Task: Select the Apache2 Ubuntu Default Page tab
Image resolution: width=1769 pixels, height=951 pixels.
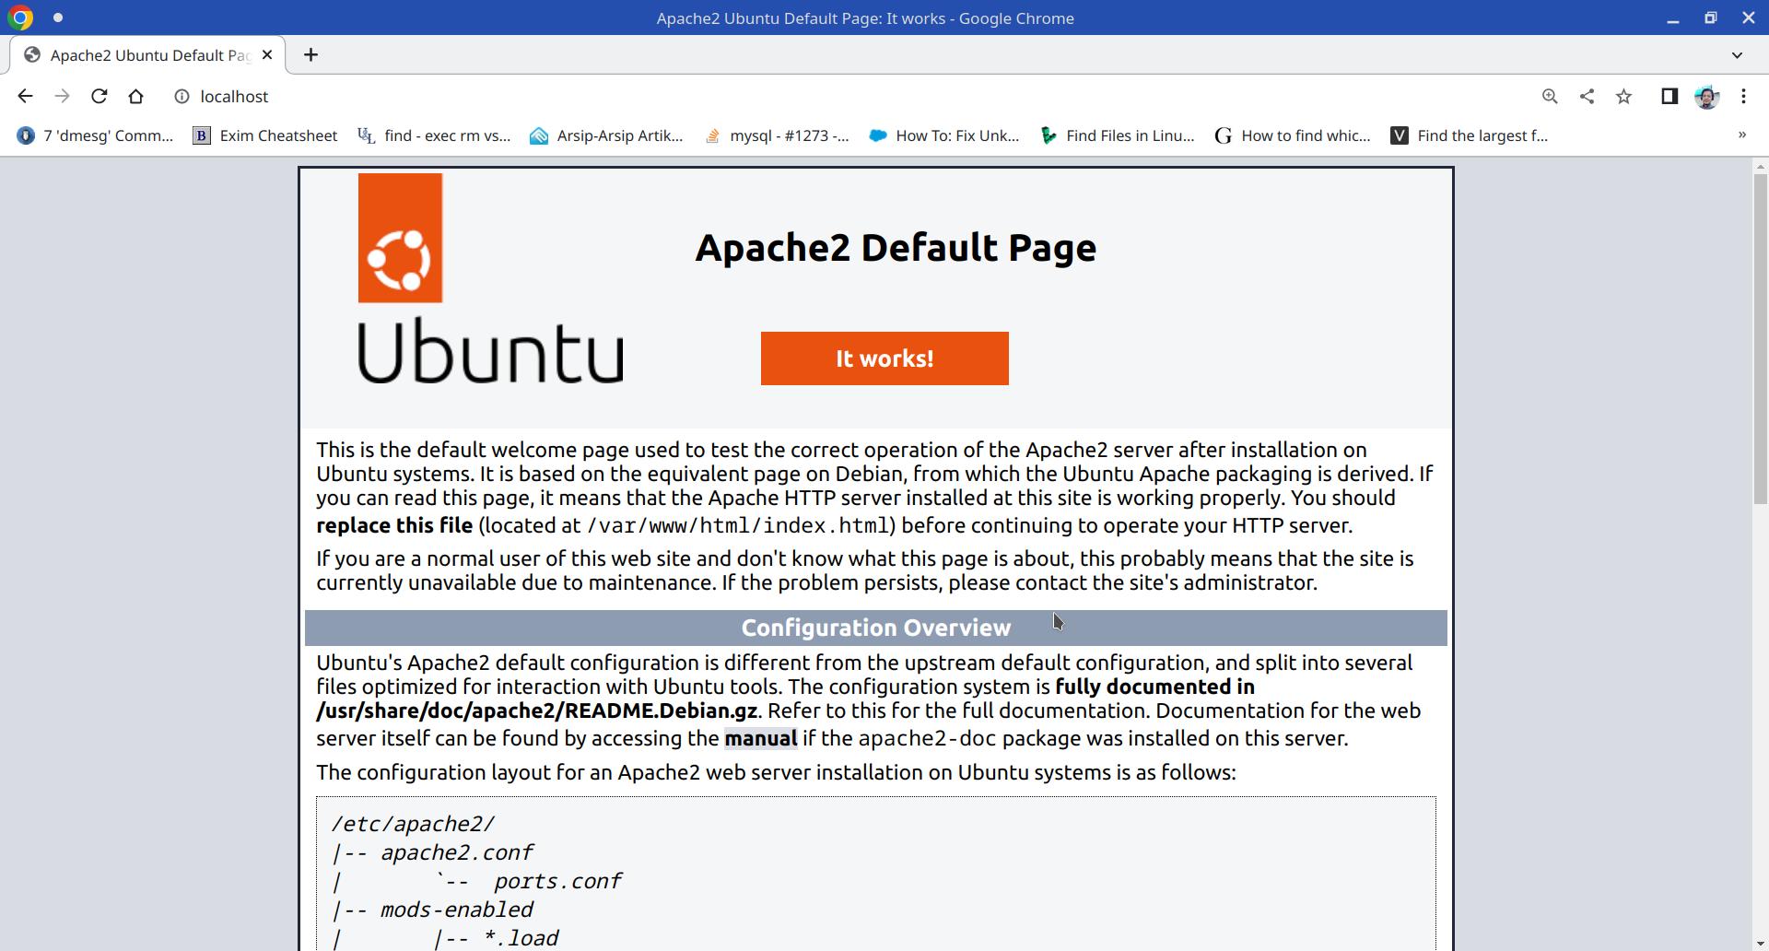Action: coord(147,55)
